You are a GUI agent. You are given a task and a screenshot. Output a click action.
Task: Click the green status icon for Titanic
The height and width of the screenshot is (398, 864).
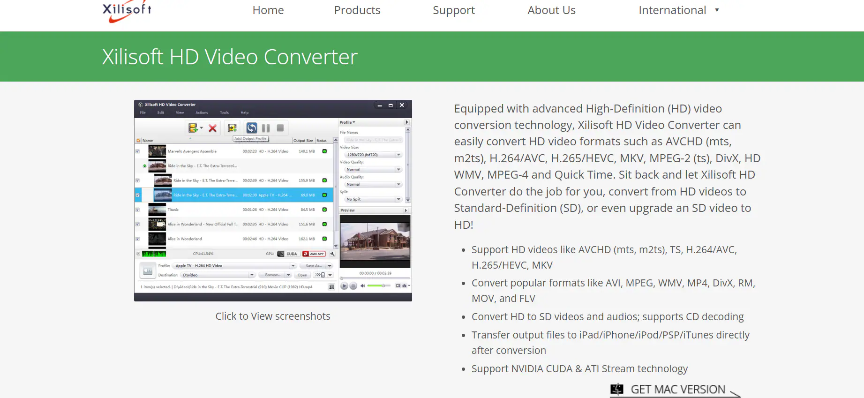(x=324, y=210)
